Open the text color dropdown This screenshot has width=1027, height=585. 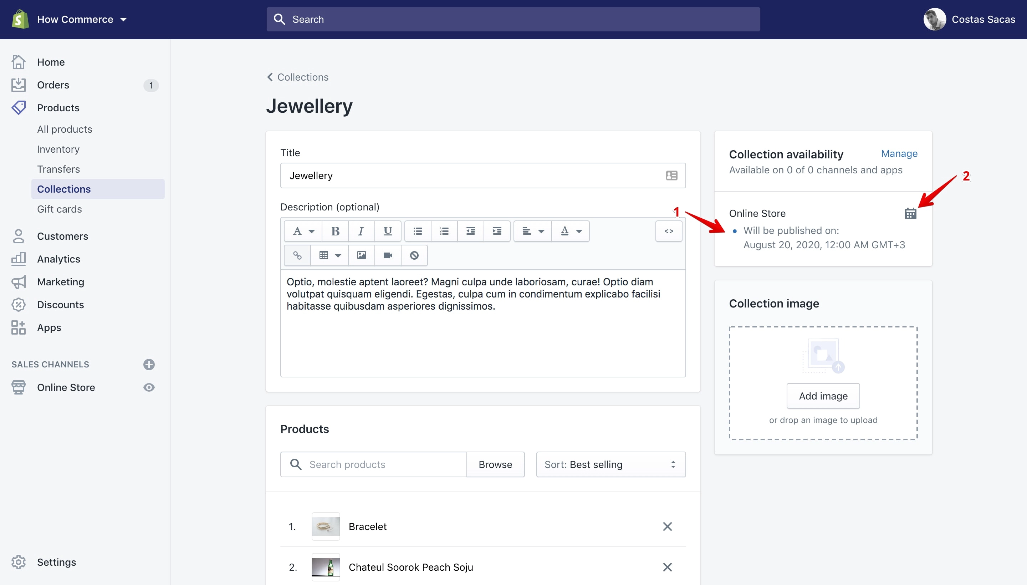point(570,231)
